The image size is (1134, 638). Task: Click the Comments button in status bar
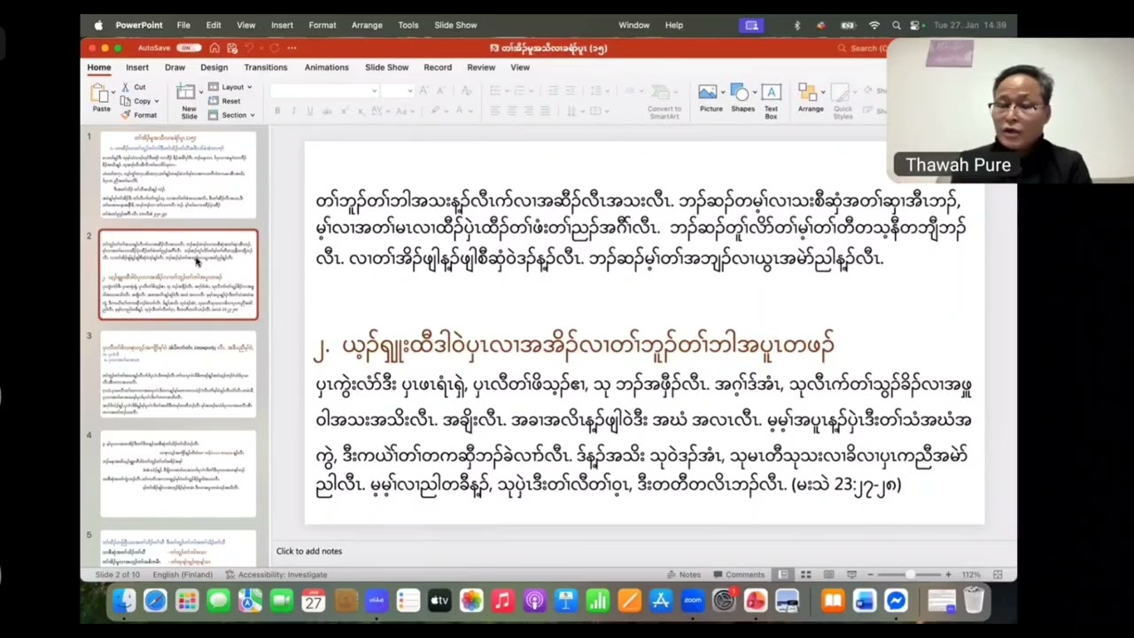pos(739,574)
